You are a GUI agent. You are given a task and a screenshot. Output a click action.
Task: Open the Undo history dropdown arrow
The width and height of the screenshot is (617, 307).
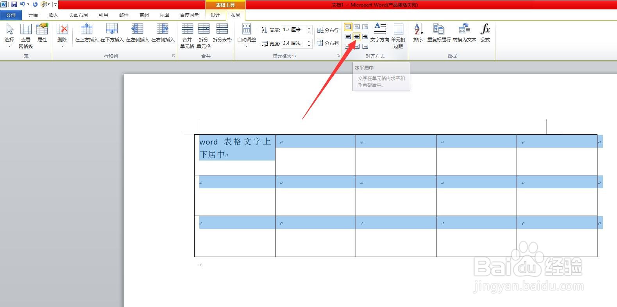(x=28, y=5)
